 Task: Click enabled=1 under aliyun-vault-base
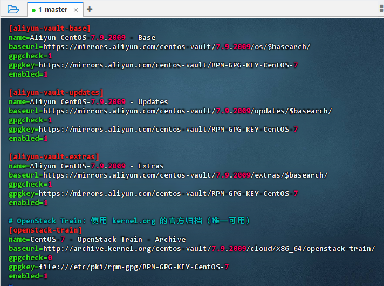(28, 74)
